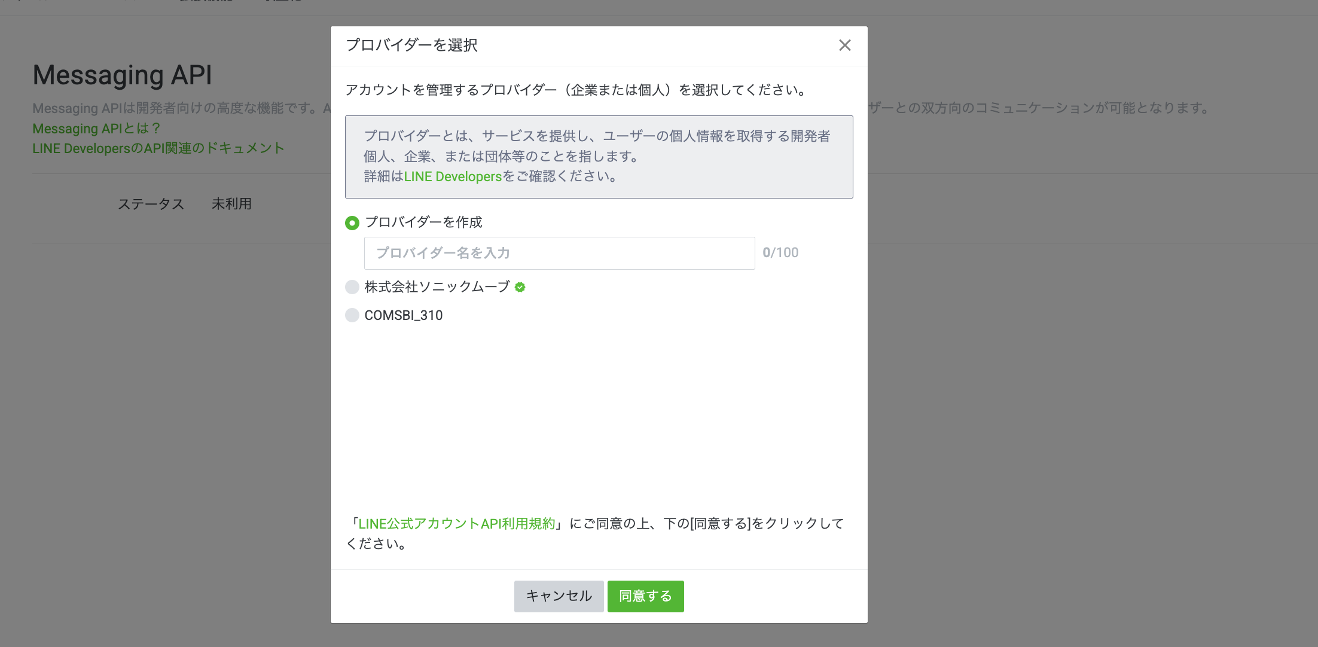Click the Messaging API page heading
The height and width of the screenshot is (647, 1318).
click(122, 75)
